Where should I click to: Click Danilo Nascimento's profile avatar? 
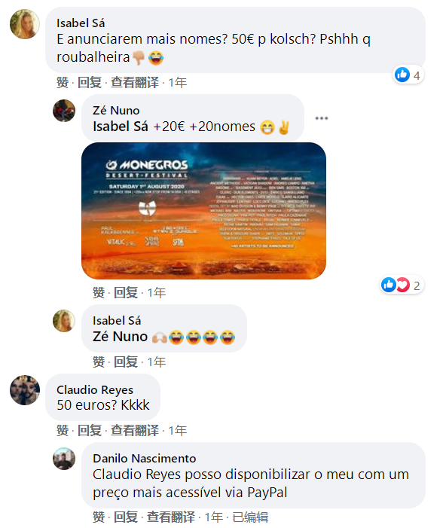[64, 459]
